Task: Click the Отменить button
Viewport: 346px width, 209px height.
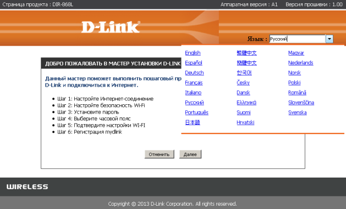Action: pos(160,154)
